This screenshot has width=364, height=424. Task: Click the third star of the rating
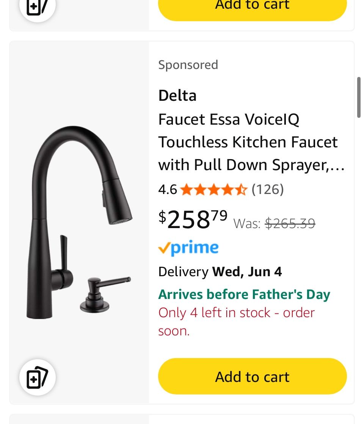(213, 189)
